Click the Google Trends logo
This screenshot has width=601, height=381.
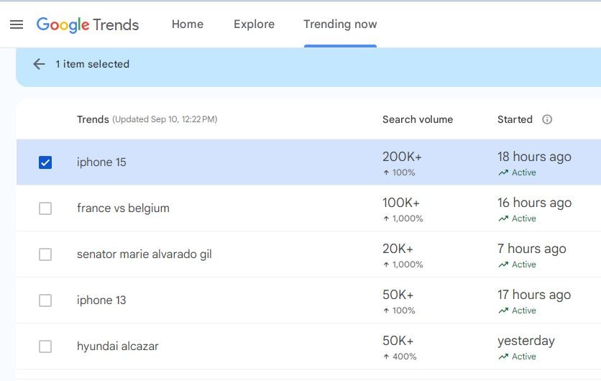click(88, 24)
